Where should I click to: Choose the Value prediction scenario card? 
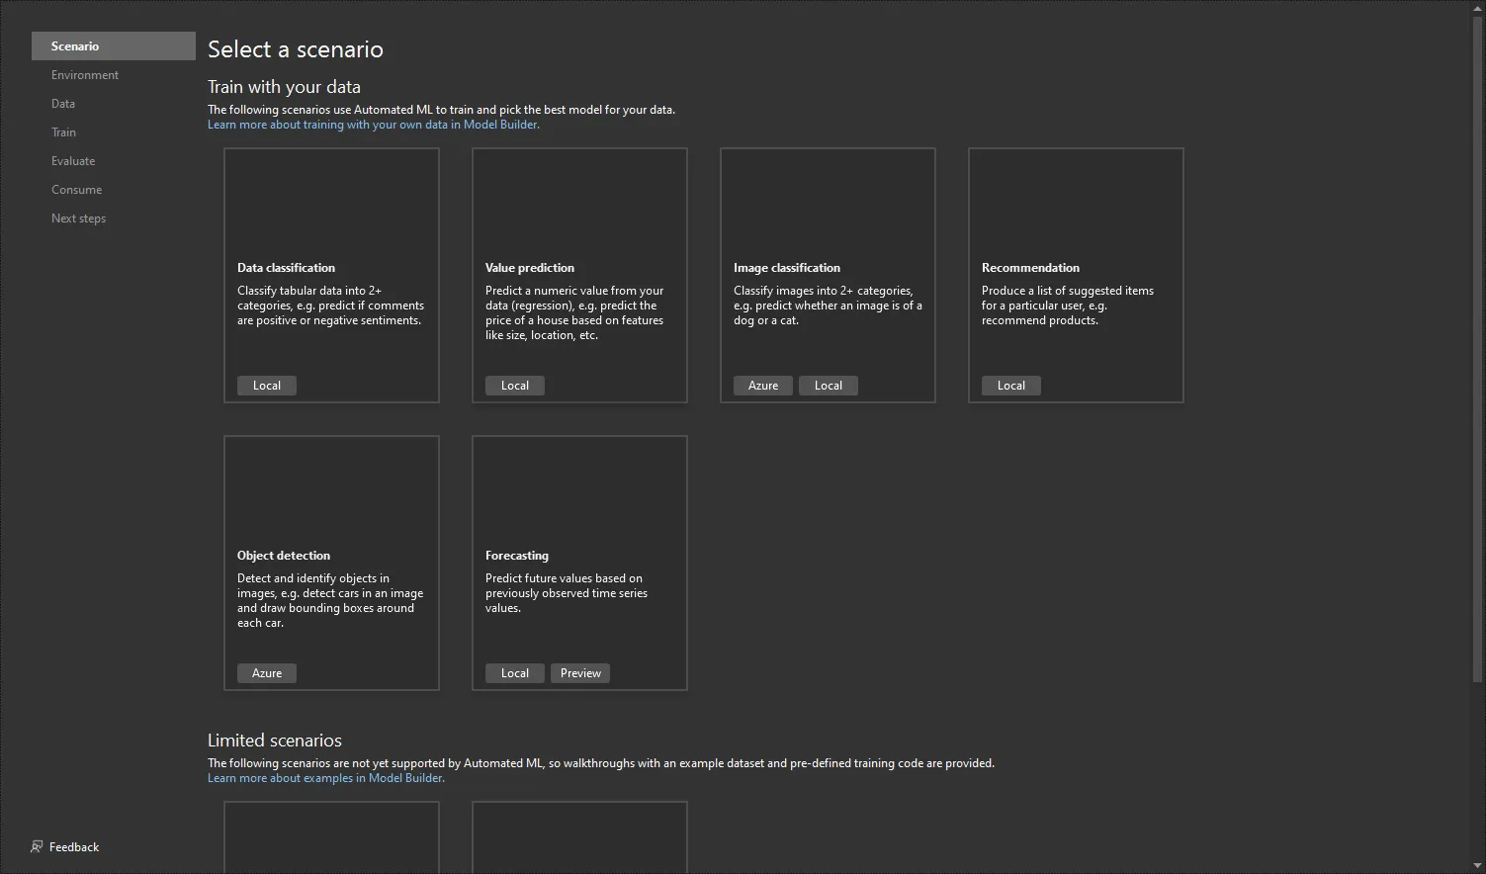click(579, 275)
